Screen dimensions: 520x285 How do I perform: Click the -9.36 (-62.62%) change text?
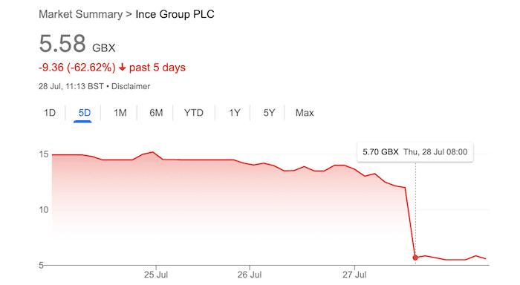pos(77,68)
